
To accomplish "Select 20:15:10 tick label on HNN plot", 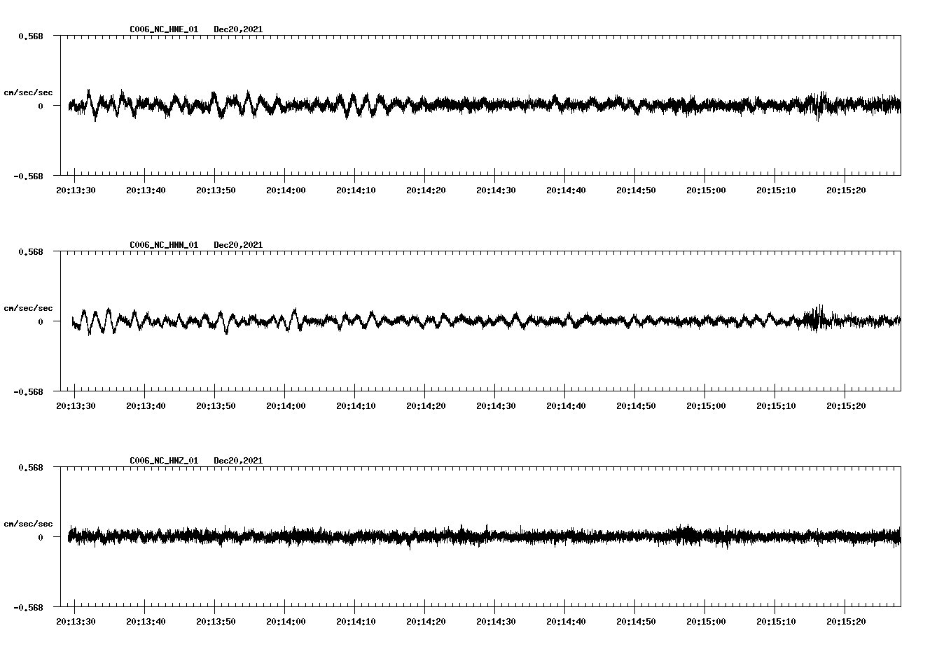I will [x=776, y=406].
